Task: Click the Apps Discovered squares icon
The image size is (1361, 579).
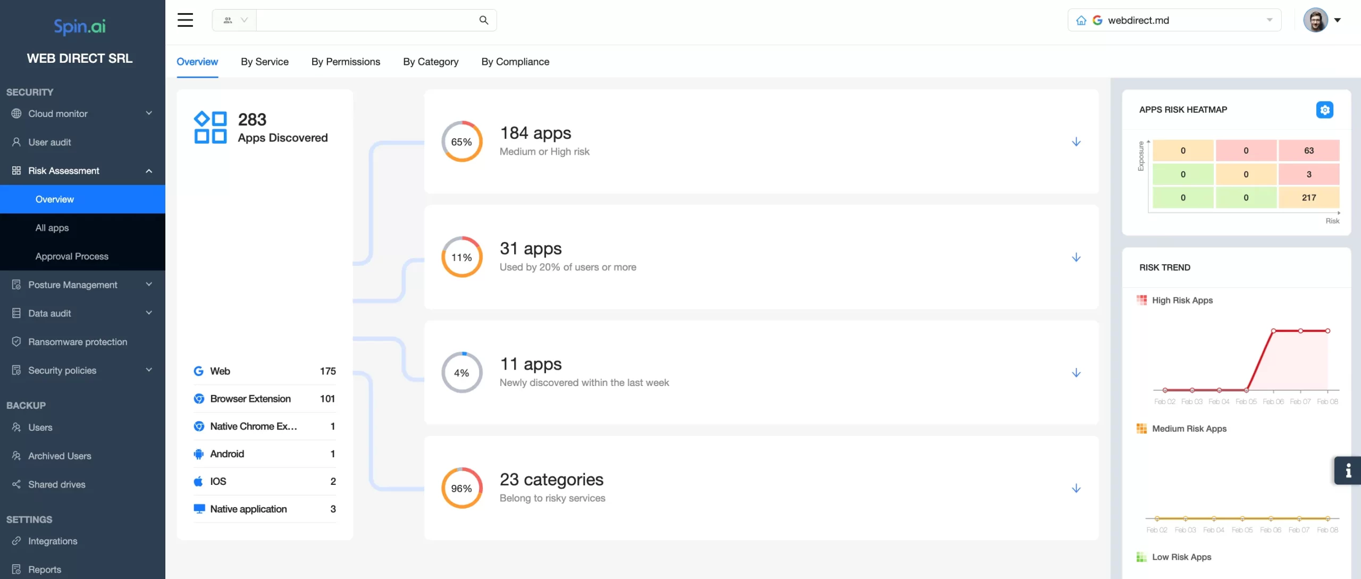Action: 210,128
